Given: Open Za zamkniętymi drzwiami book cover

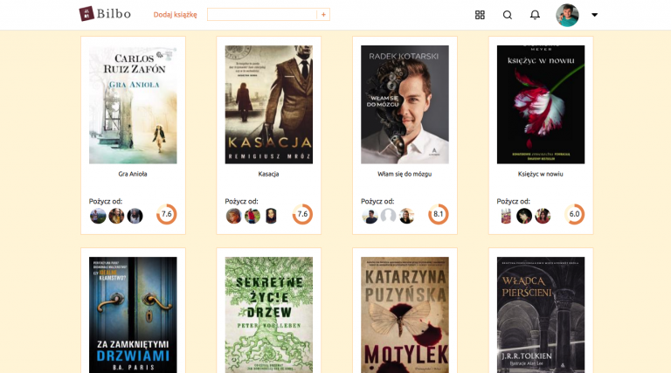Looking at the screenshot, I should pos(133,314).
